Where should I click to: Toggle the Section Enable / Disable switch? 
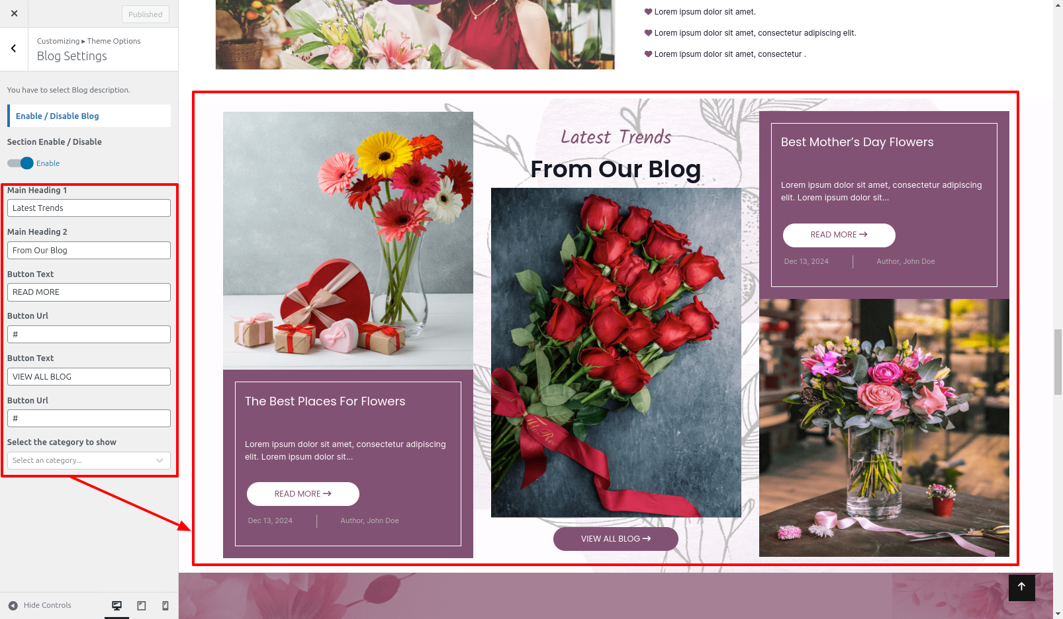pyautogui.click(x=20, y=163)
